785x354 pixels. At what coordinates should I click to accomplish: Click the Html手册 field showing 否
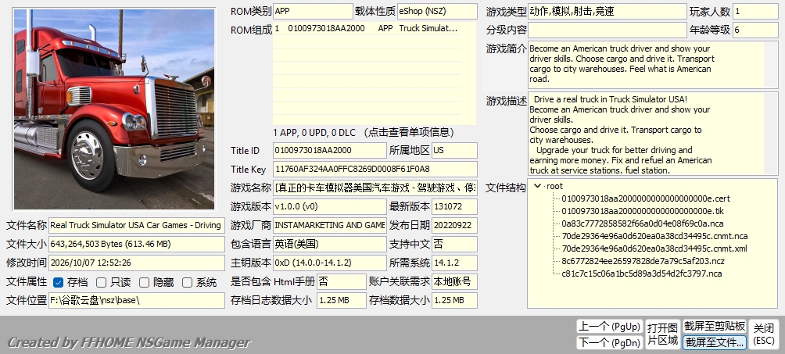tap(342, 282)
